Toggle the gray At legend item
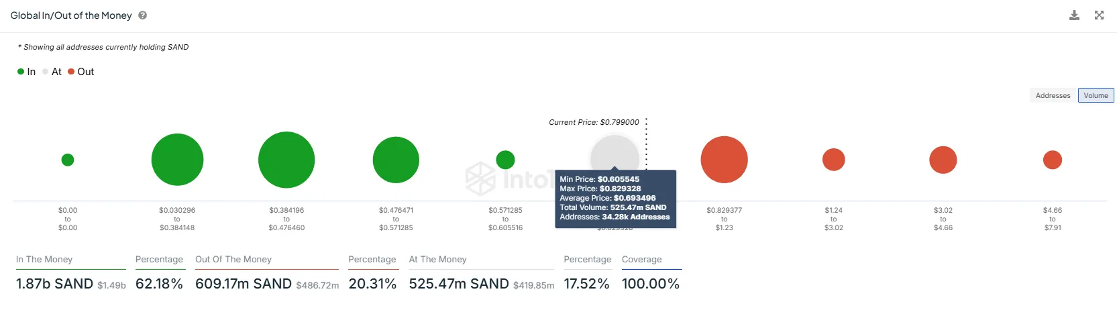 [x=52, y=72]
